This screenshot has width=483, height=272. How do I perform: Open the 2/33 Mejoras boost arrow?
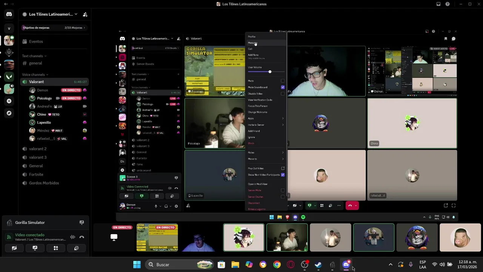tap(84, 28)
